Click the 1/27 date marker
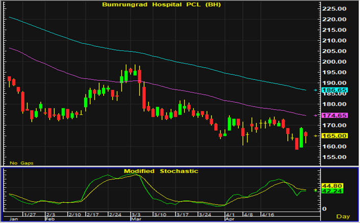The width and height of the screenshot is (360, 223). coord(29,214)
